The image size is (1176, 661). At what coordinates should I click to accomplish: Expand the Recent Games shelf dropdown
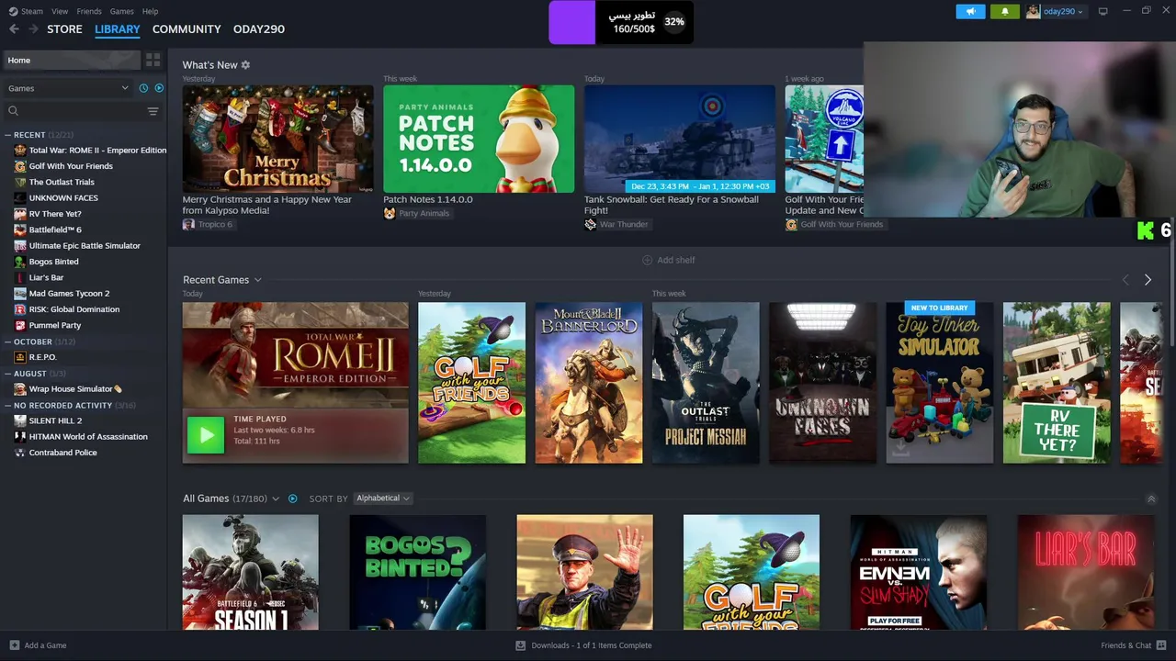[257, 280]
